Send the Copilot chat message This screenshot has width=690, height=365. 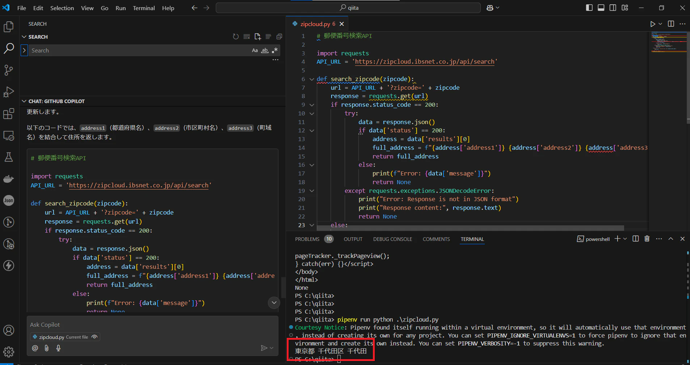pos(264,348)
